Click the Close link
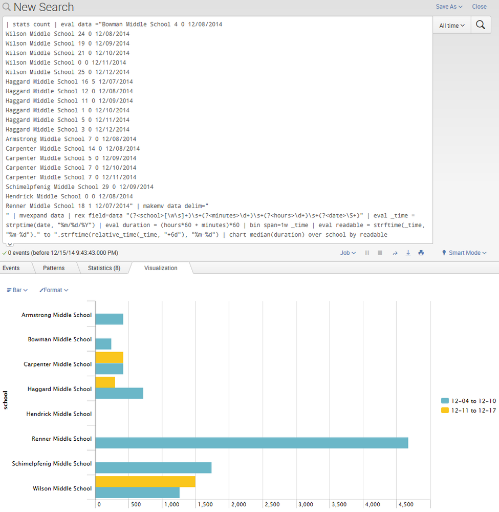 pos(479,7)
